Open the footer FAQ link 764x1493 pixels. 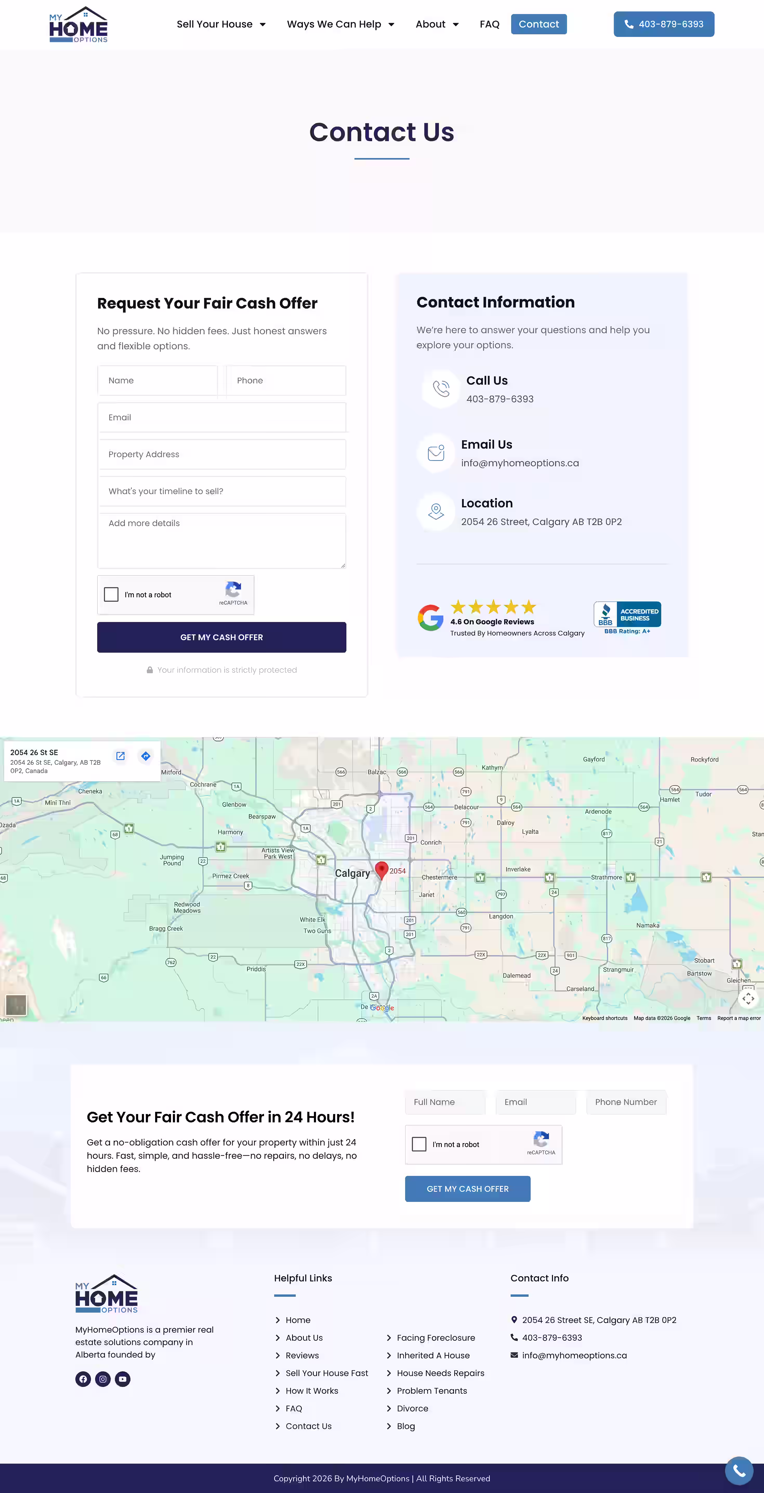(294, 1408)
